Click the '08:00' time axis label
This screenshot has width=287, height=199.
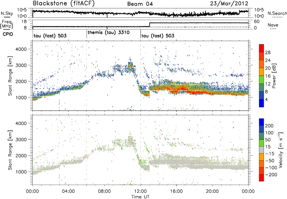coord(104,191)
